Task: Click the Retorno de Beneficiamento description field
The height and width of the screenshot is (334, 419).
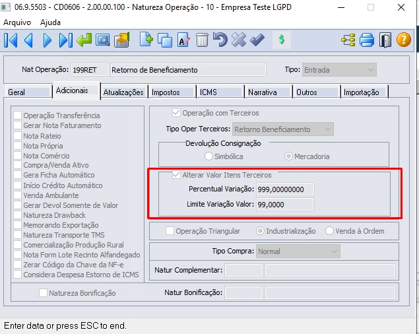Action: pyautogui.click(x=188, y=70)
